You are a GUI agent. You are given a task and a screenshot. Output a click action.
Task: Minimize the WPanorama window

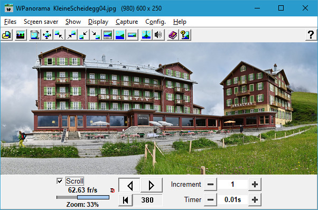tap(257, 8)
